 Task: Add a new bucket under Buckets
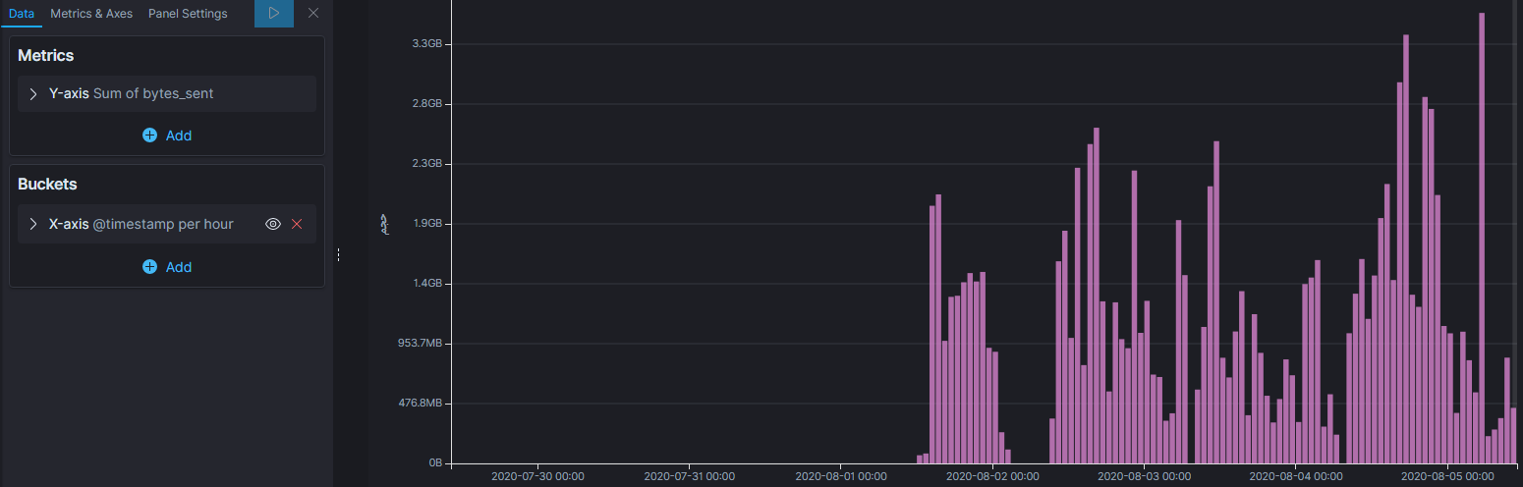coord(167,267)
